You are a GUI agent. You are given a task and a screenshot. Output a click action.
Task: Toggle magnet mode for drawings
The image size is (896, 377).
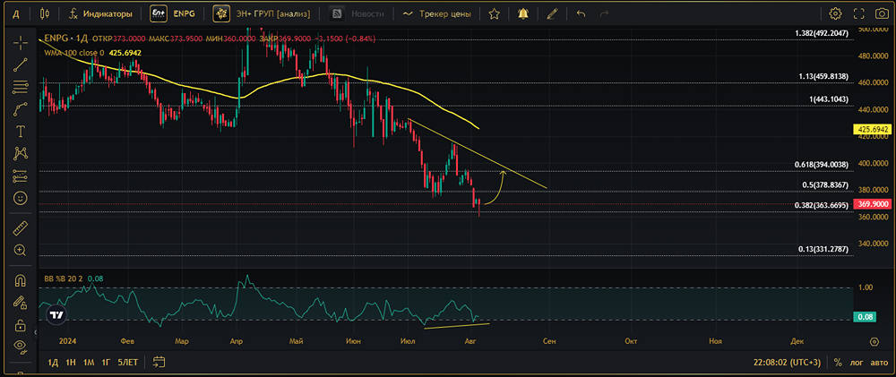(21, 281)
